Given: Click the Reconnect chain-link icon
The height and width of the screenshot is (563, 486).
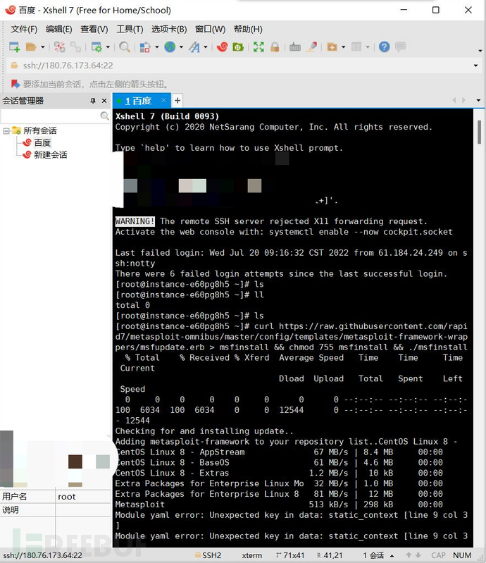Looking at the screenshot, I should (x=75, y=47).
